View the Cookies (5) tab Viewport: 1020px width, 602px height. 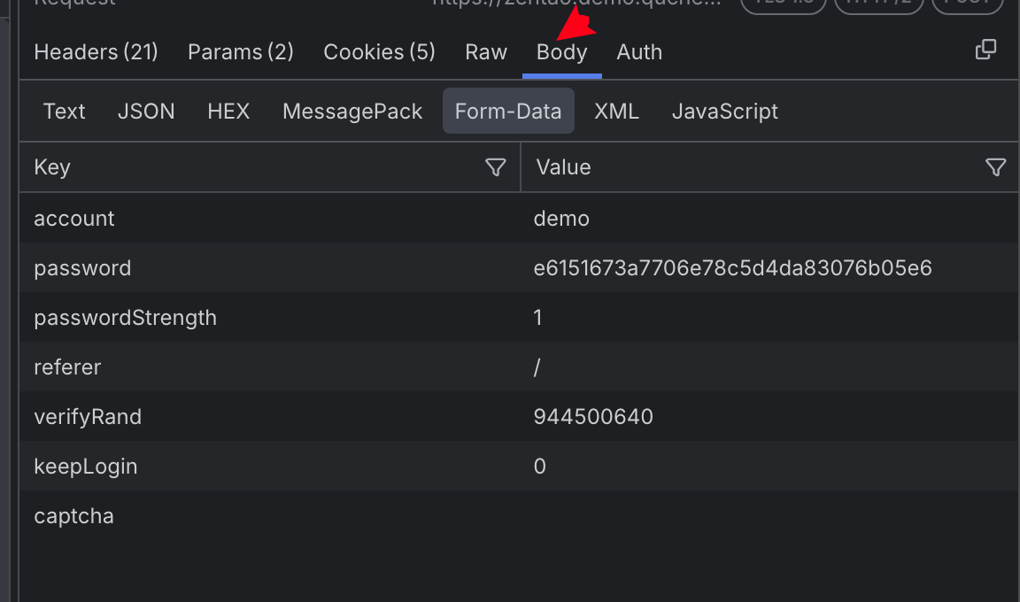379,52
